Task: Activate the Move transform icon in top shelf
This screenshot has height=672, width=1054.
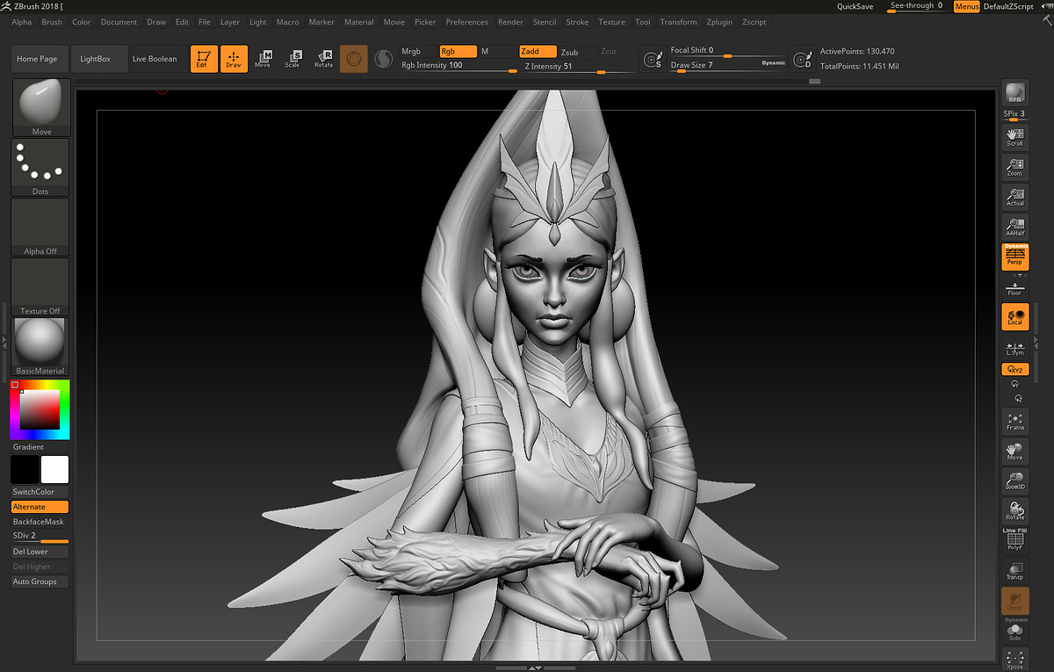Action: coord(263,59)
